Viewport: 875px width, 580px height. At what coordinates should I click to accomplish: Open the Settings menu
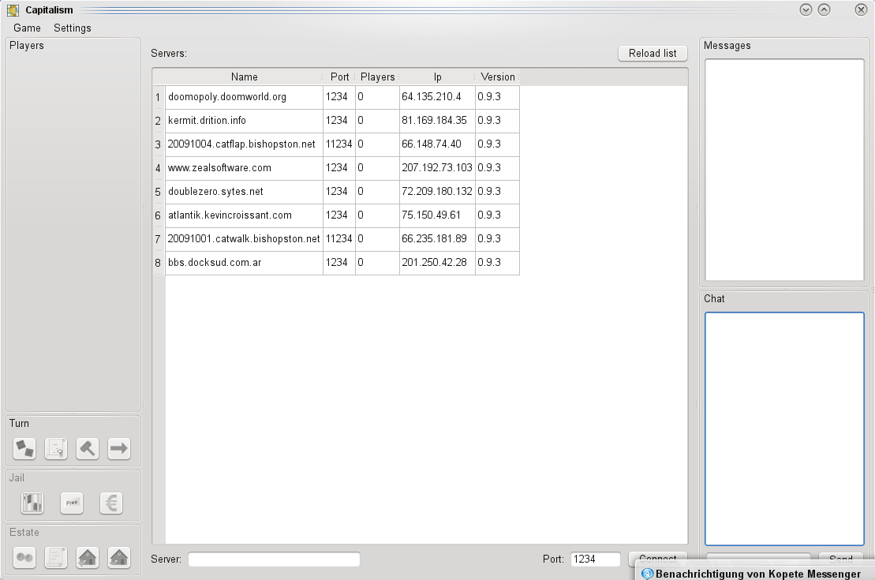[x=73, y=28]
